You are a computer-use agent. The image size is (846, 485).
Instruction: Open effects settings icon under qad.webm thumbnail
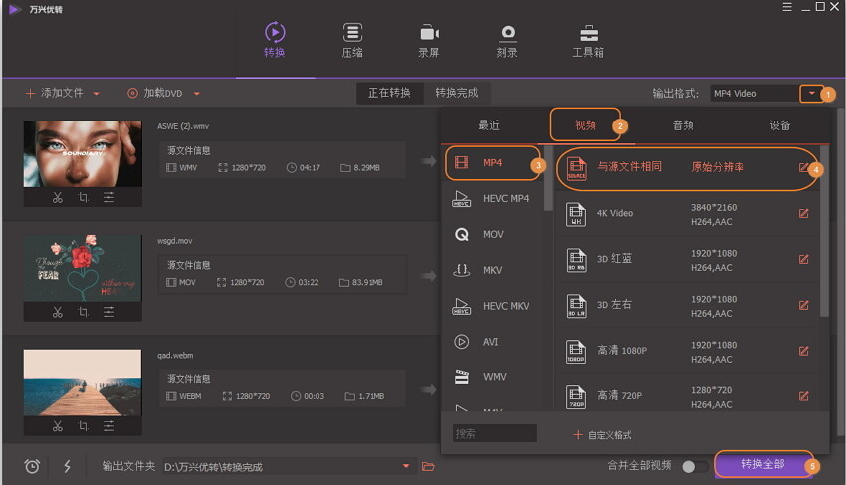[108, 426]
